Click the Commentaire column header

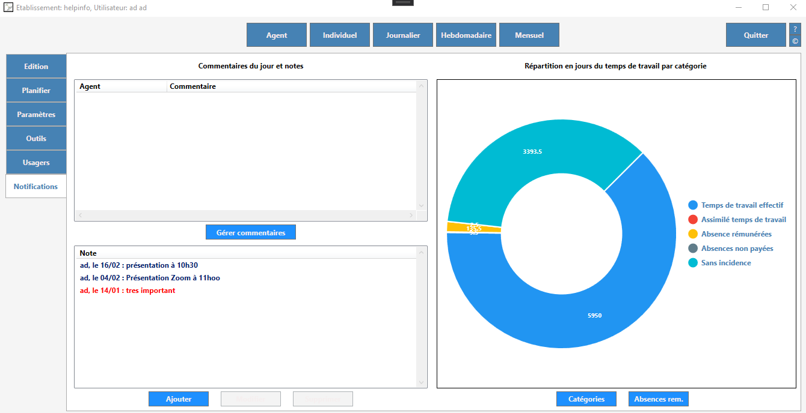pyautogui.click(x=192, y=86)
